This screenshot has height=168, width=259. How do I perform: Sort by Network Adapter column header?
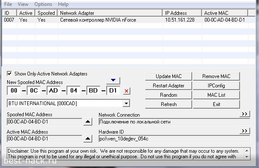point(110,13)
